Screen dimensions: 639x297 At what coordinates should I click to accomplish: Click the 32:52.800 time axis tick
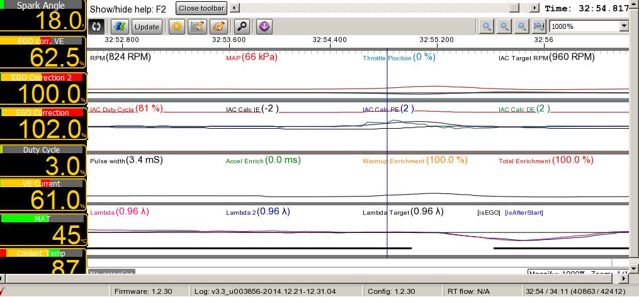pos(122,40)
